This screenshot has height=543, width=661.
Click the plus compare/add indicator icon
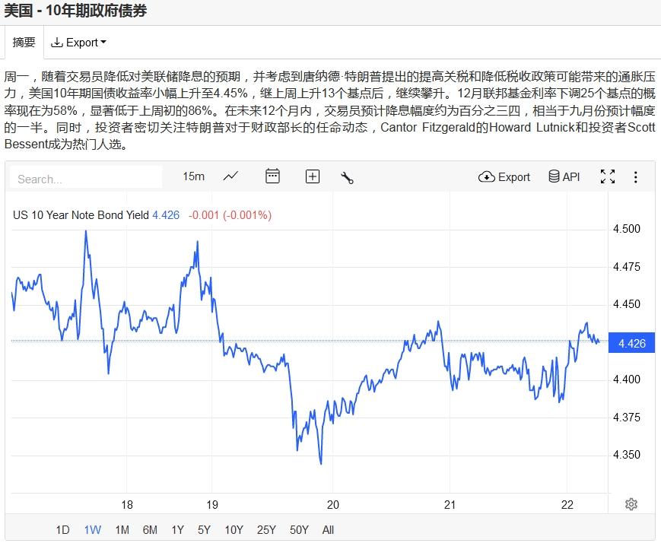click(313, 176)
